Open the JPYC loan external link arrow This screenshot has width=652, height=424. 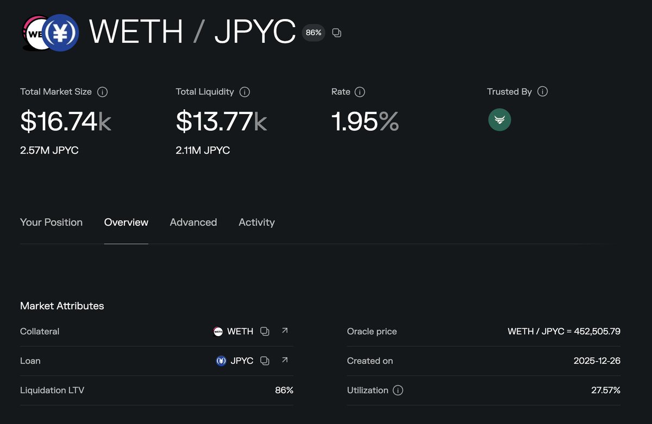(285, 360)
